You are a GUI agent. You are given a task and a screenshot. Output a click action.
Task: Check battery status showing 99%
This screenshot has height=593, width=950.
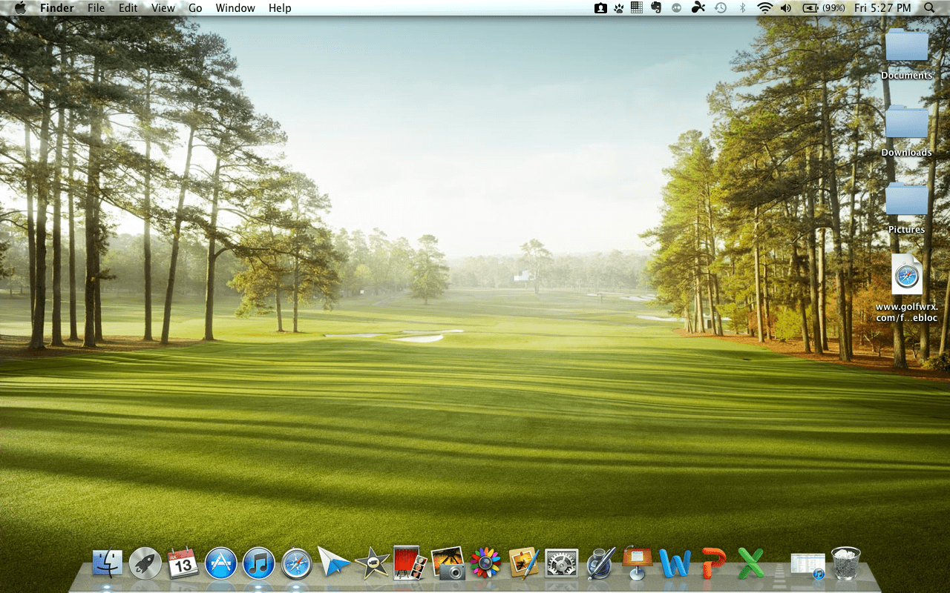(816, 8)
